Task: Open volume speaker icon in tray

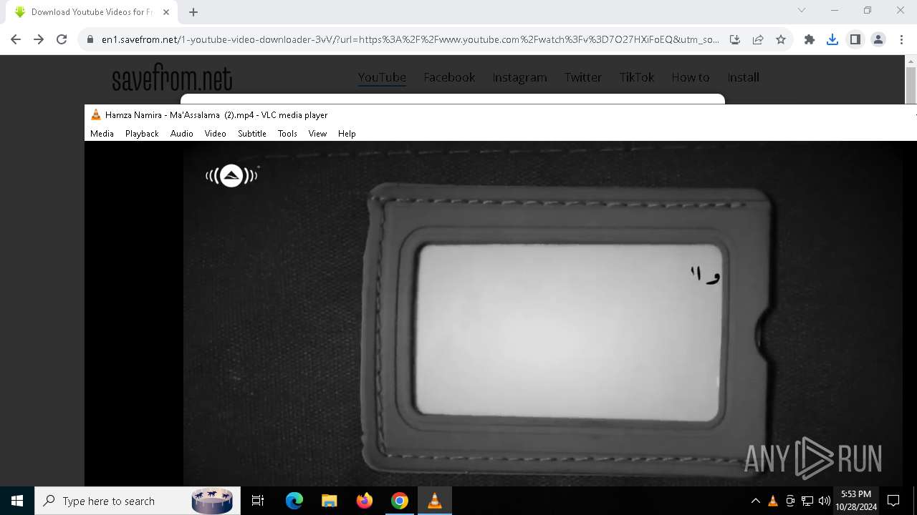Action: tap(825, 501)
